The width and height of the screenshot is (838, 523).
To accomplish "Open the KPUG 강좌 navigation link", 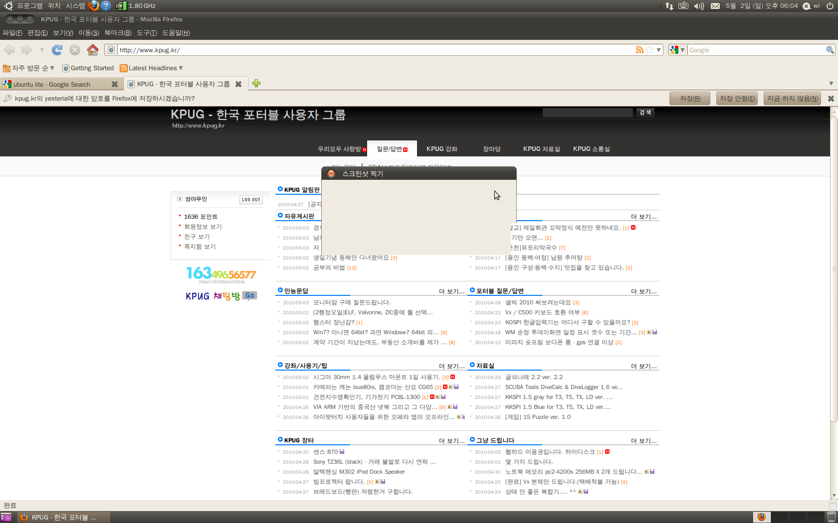I will pos(442,149).
